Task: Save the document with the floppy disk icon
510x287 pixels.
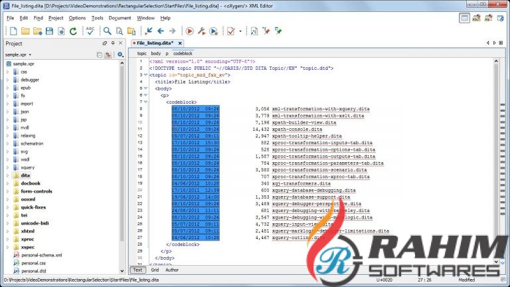Action: (x=49, y=31)
